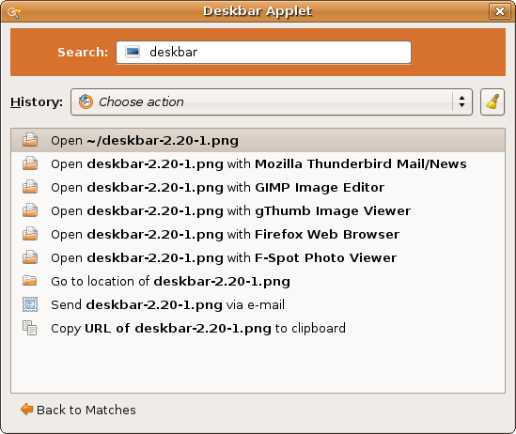Click the Deskbar magnifier icon in title bar
Image resolution: width=516 pixels, height=434 pixels.
[x=13, y=12]
